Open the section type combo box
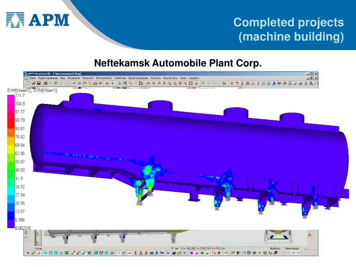 tap(156, 88)
